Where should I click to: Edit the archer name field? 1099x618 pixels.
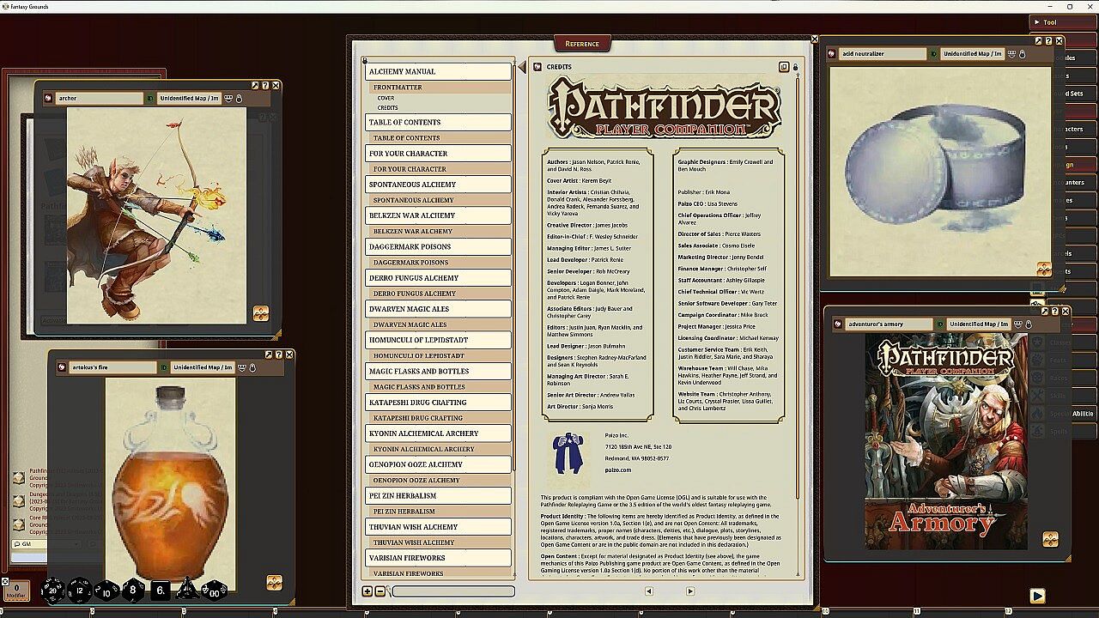point(100,99)
